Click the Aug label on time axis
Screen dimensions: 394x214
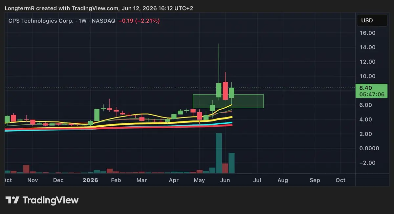coord(283,180)
